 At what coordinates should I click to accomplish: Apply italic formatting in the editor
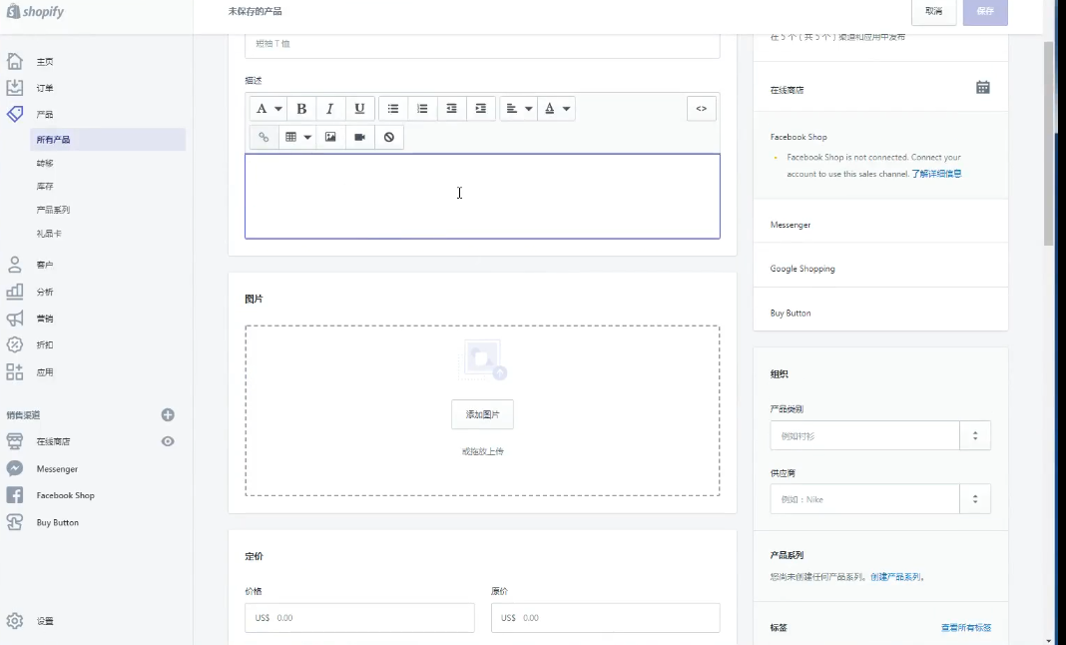(330, 109)
